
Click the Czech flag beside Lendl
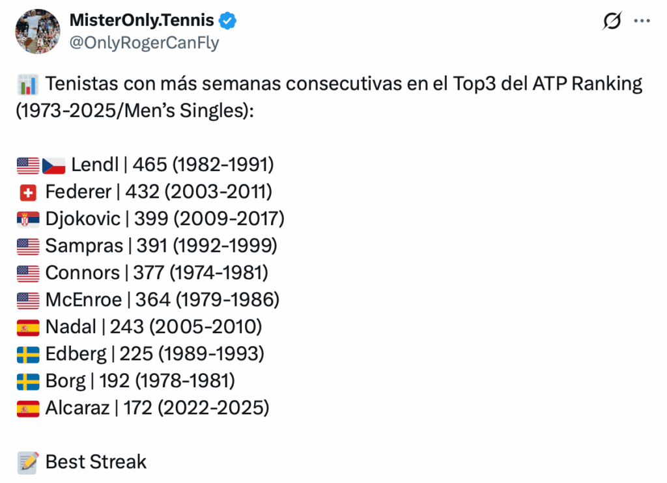pyautogui.click(x=54, y=165)
